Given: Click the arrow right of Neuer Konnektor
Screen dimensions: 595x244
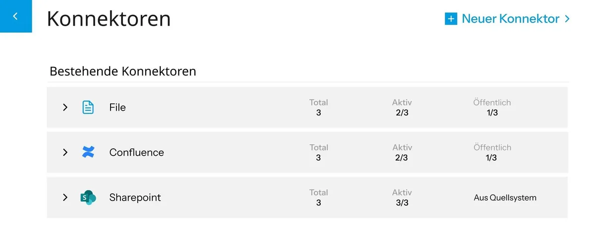Looking at the screenshot, I should pos(567,19).
